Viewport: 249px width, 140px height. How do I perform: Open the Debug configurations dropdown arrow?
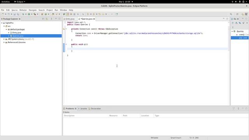click(26, 14)
